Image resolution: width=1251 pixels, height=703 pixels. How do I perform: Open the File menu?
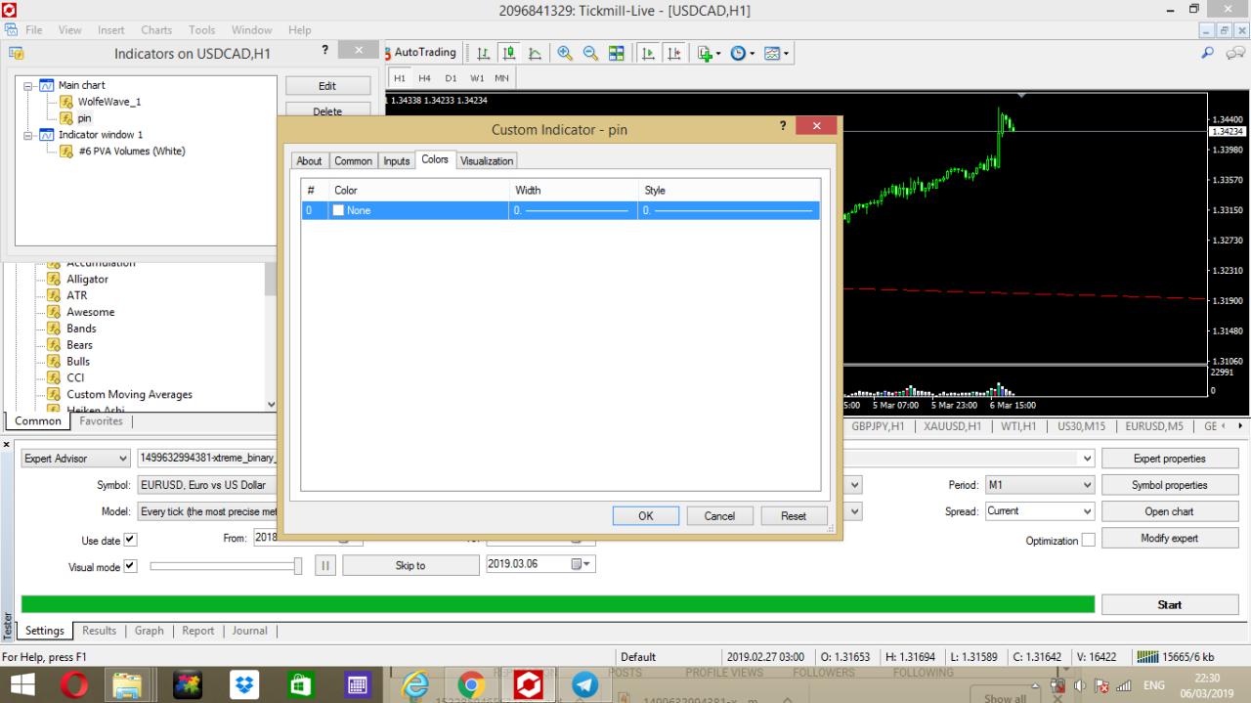click(x=36, y=30)
